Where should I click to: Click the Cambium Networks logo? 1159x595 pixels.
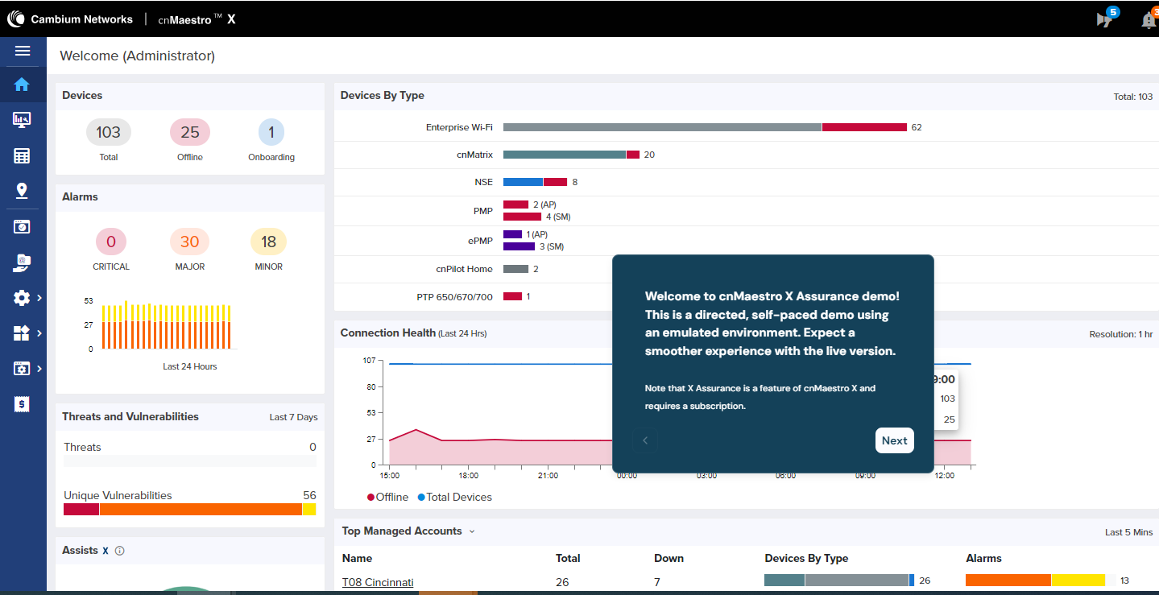pyautogui.click(x=70, y=19)
